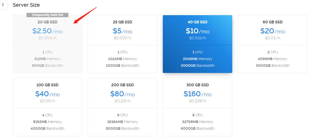Click the 2048MB Memory line
Image resolution: width=321 pixels, height=140 pixels.
click(198, 59)
